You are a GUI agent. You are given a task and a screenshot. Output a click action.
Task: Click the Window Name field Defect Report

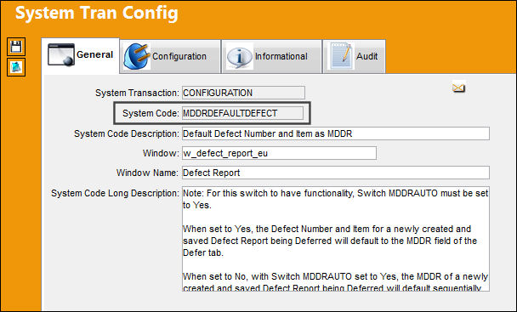point(336,173)
